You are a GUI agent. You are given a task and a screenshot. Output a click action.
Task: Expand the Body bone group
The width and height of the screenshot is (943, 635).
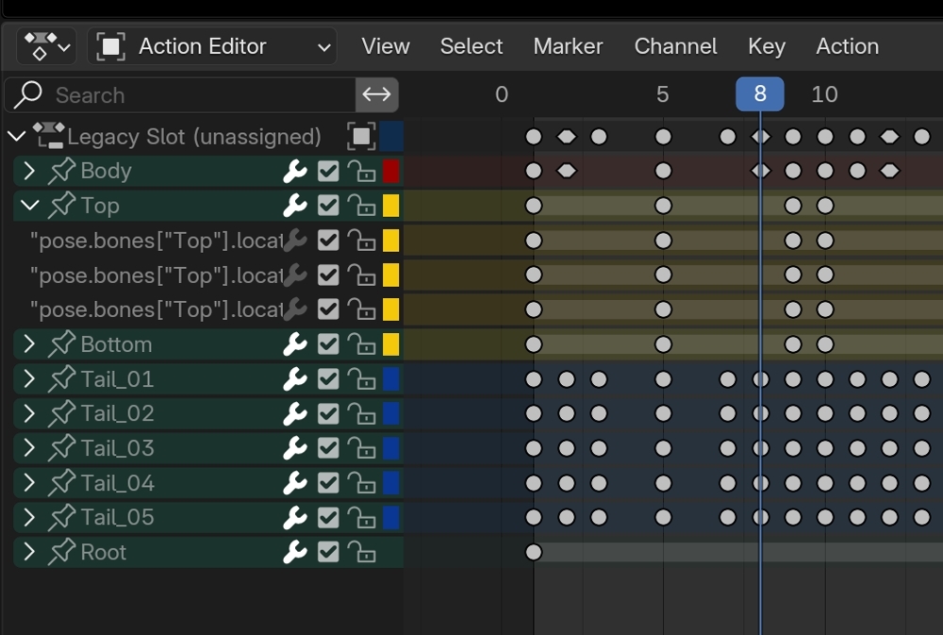coord(29,171)
